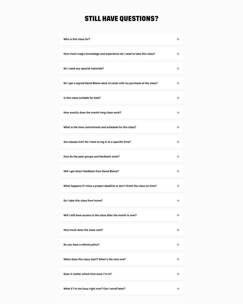Click plus icon for month-long class question
The width and height of the screenshot is (243, 304).
(178, 113)
